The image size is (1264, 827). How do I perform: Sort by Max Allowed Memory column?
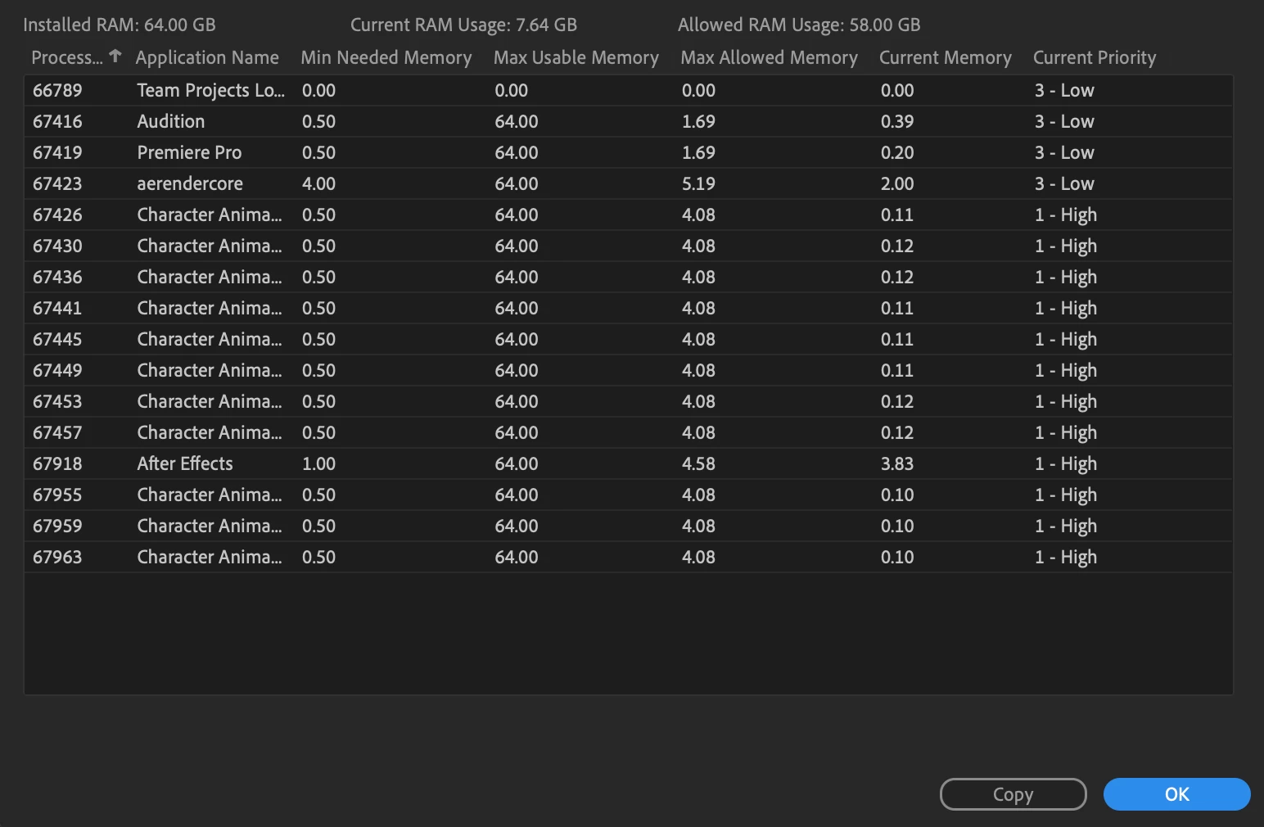click(x=770, y=57)
